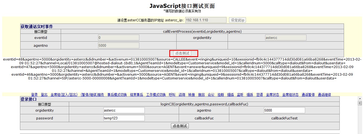Select the (暂停/继续)服务 link

point(92,95)
